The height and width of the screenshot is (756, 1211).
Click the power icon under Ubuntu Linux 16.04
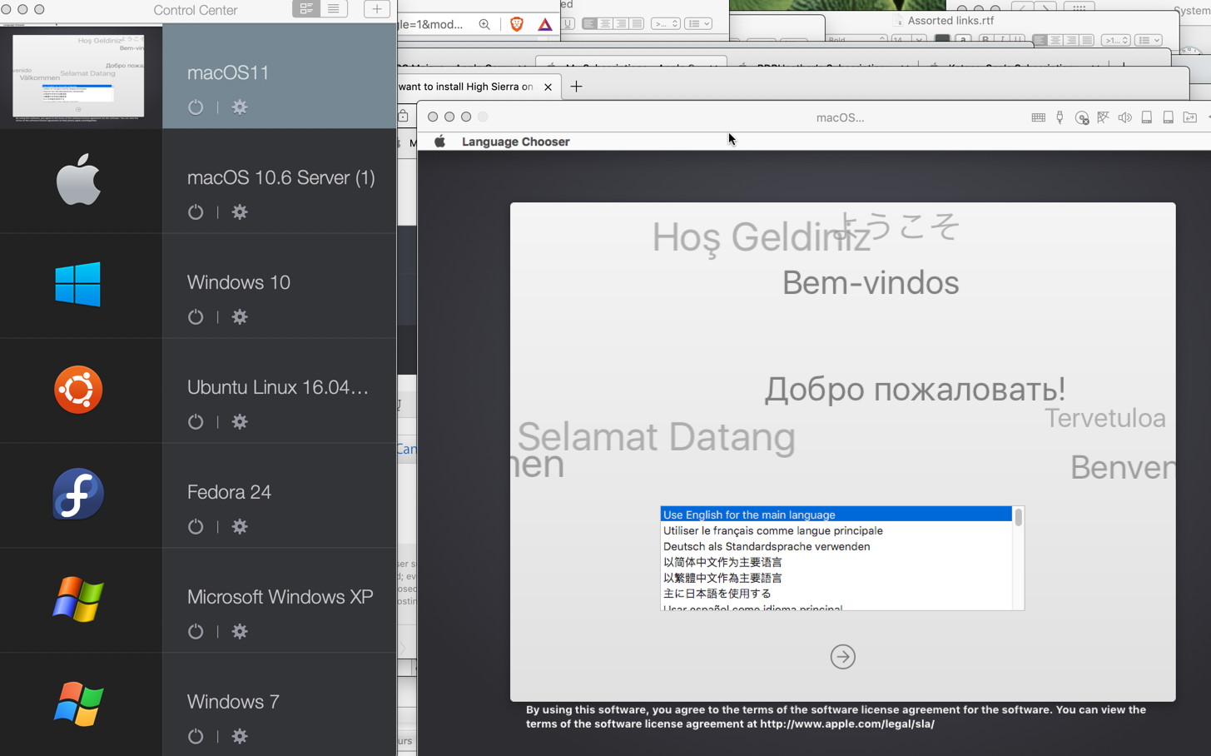click(x=196, y=422)
